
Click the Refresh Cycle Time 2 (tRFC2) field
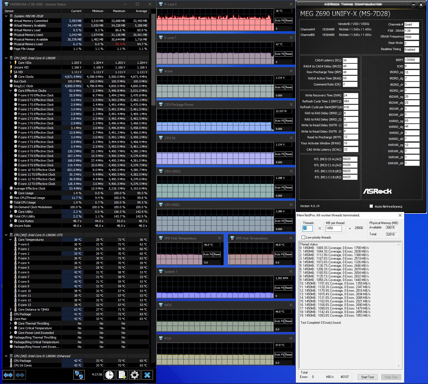351,101
